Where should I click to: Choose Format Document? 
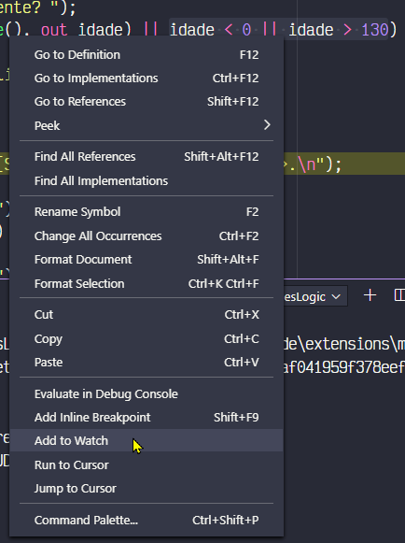[147, 260]
